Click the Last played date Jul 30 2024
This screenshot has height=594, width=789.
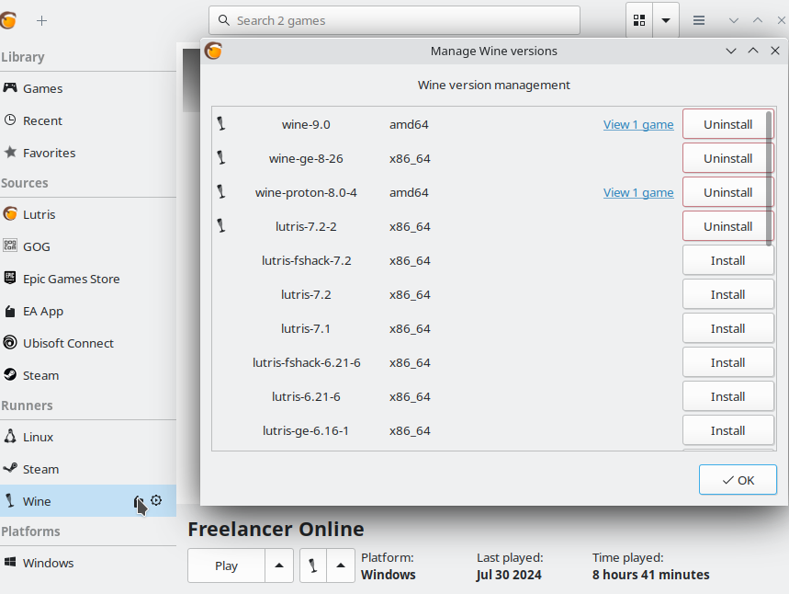click(509, 575)
